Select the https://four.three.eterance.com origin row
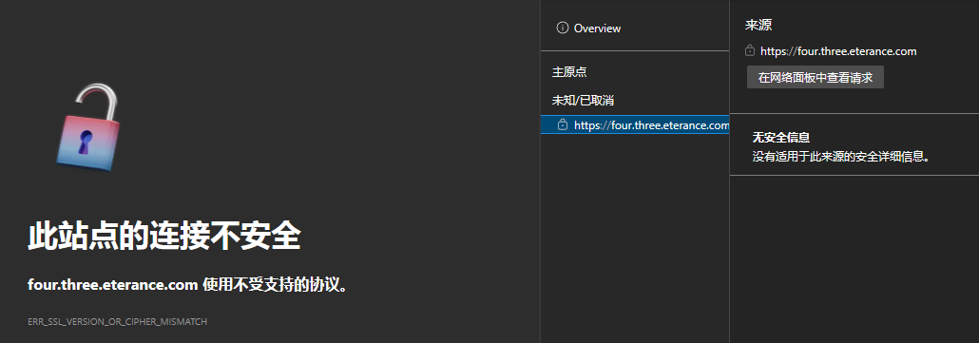This screenshot has height=343, width=979. (x=635, y=125)
